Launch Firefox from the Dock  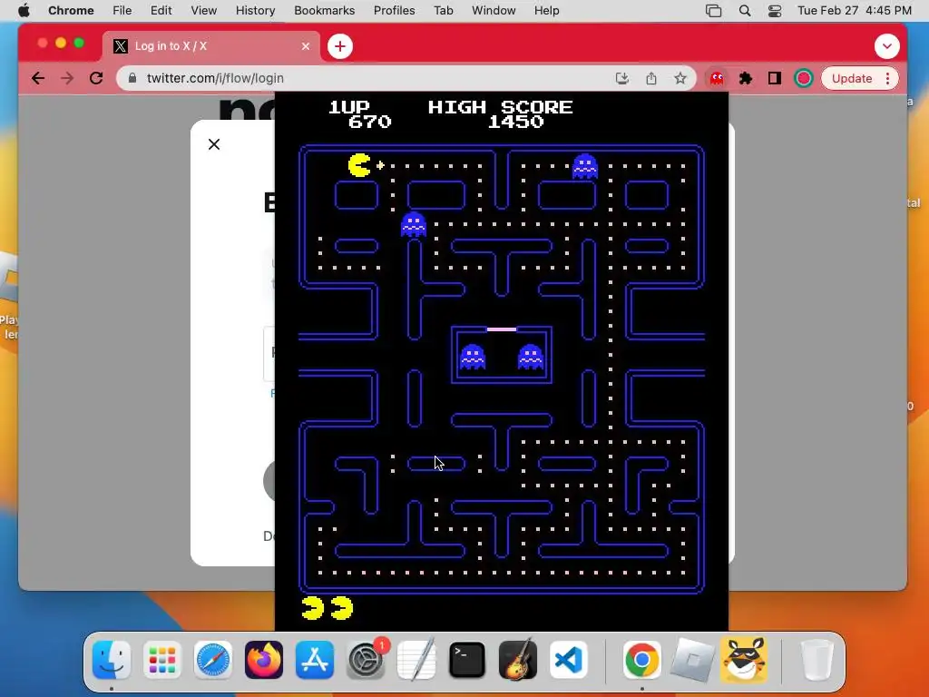click(264, 660)
